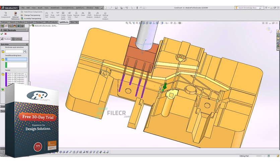Click Change Transparency
Image resolution: width=280 pixels, height=162 pixels.
pyautogui.click(x=30, y=15)
